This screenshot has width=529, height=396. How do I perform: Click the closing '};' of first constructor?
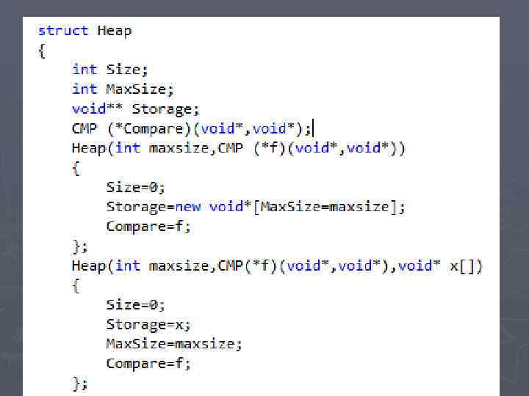tap(80, 246)
